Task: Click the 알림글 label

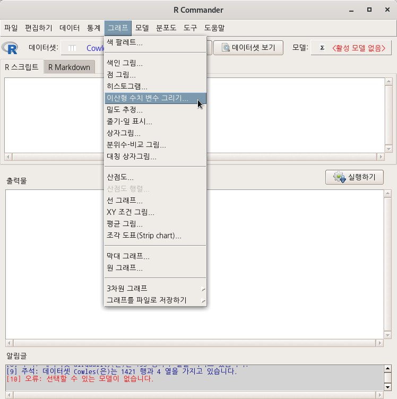Action: pyautogui.click(x=16, y=355)
